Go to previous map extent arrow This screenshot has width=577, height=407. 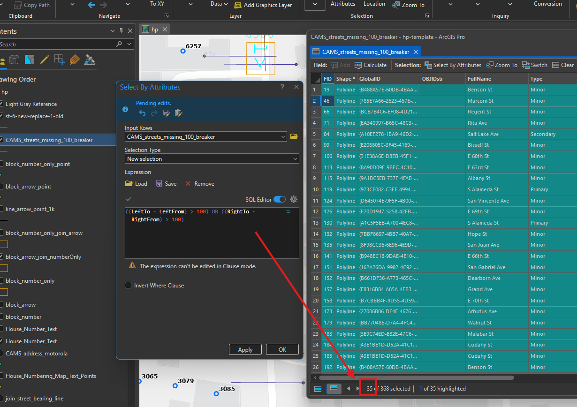click(x=91, y=5)
